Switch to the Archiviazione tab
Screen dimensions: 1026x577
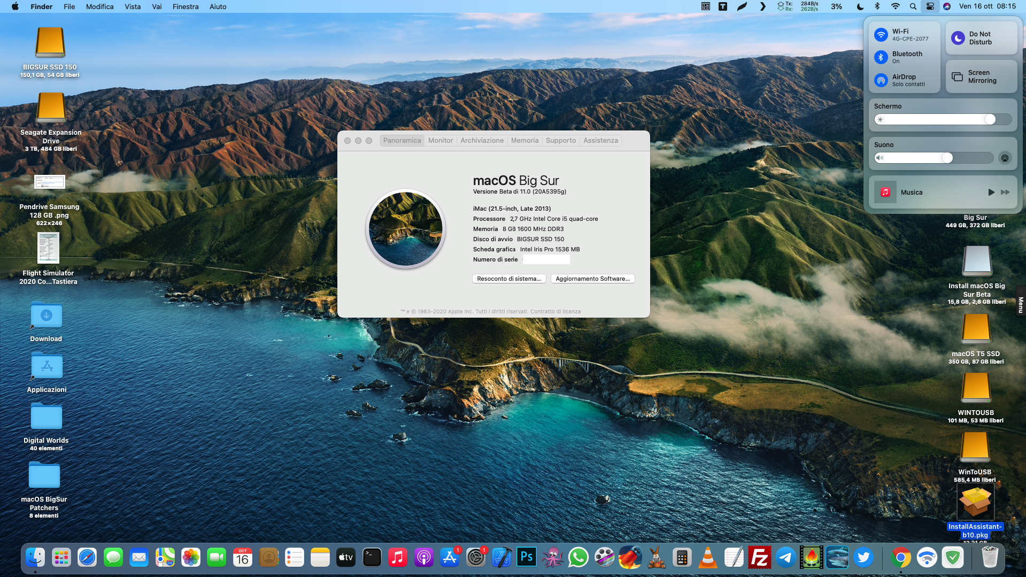click(482, 141)
